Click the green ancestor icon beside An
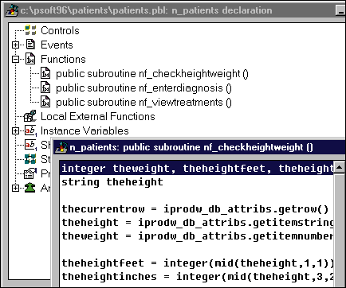 (x=30, y=188)
